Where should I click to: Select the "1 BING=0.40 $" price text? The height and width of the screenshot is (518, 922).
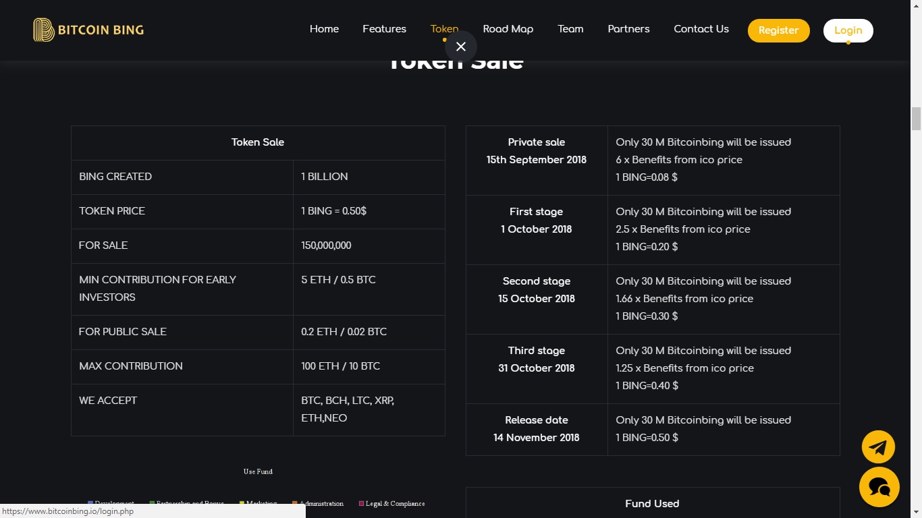coord(647,386)
